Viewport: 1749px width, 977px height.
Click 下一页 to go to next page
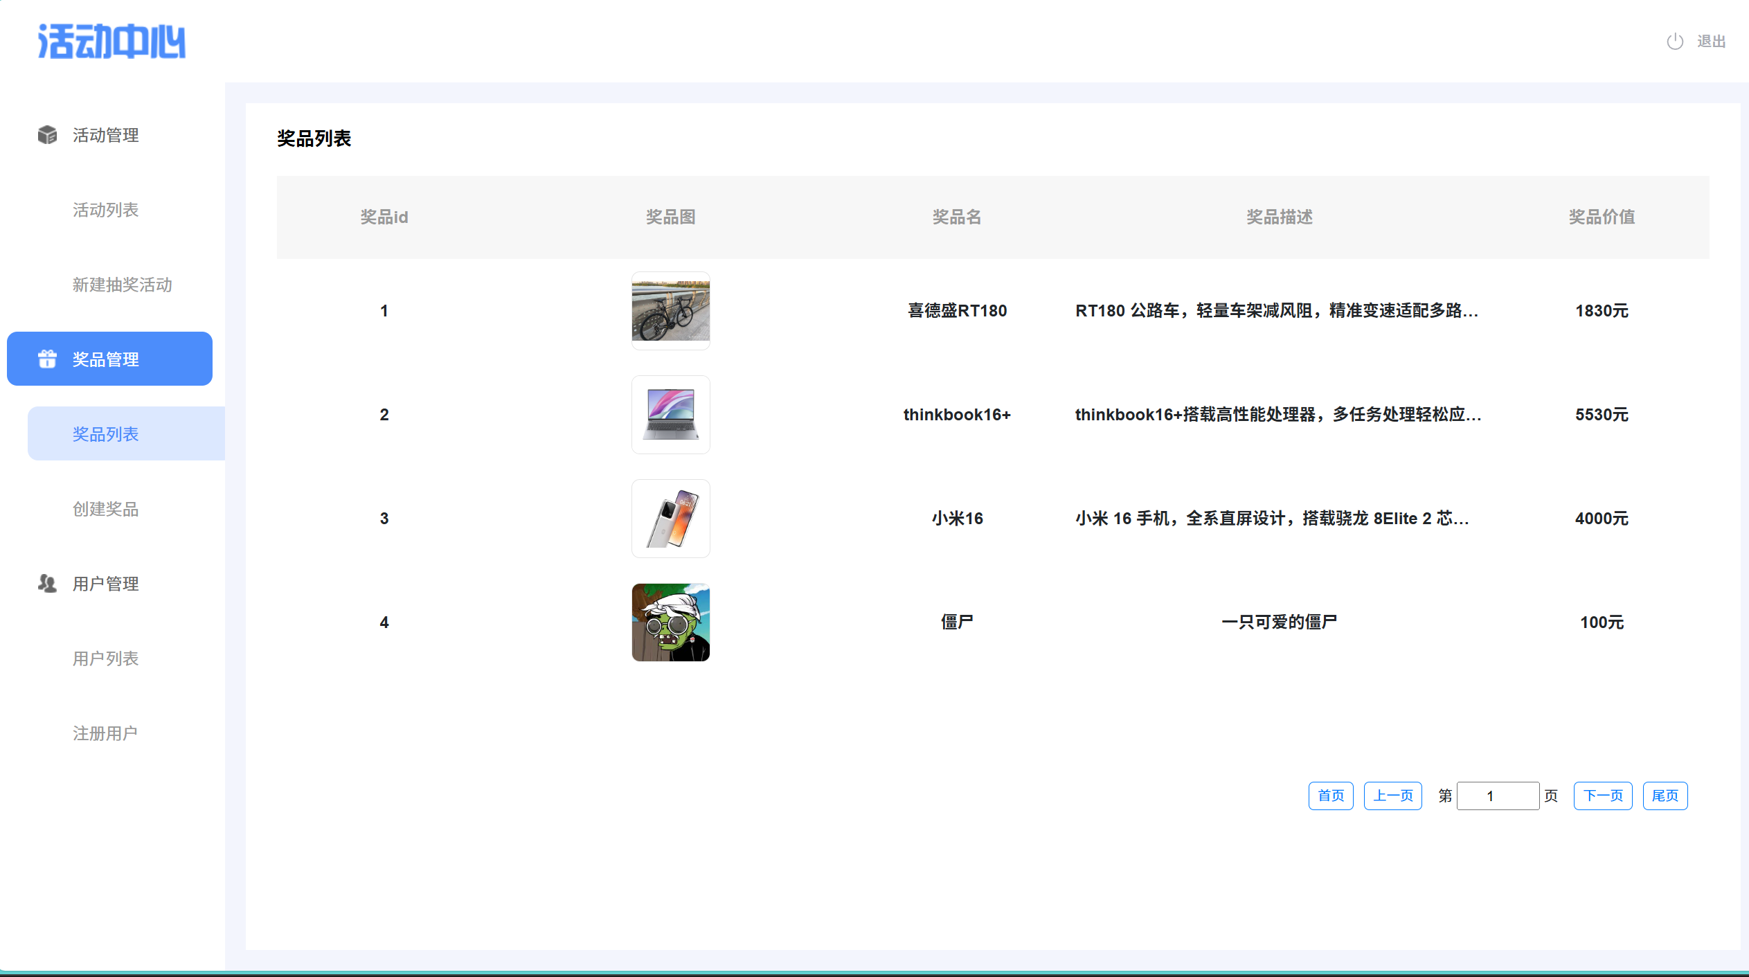[x=1602, y=796]
